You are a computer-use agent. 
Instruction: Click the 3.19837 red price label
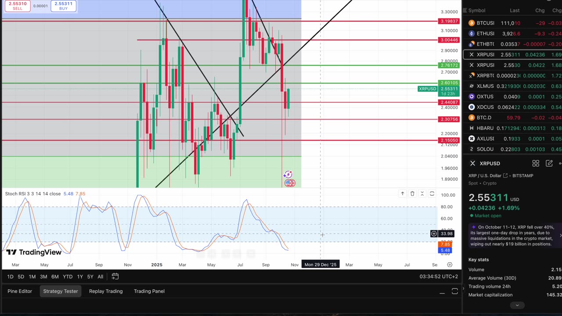point(449,21)
